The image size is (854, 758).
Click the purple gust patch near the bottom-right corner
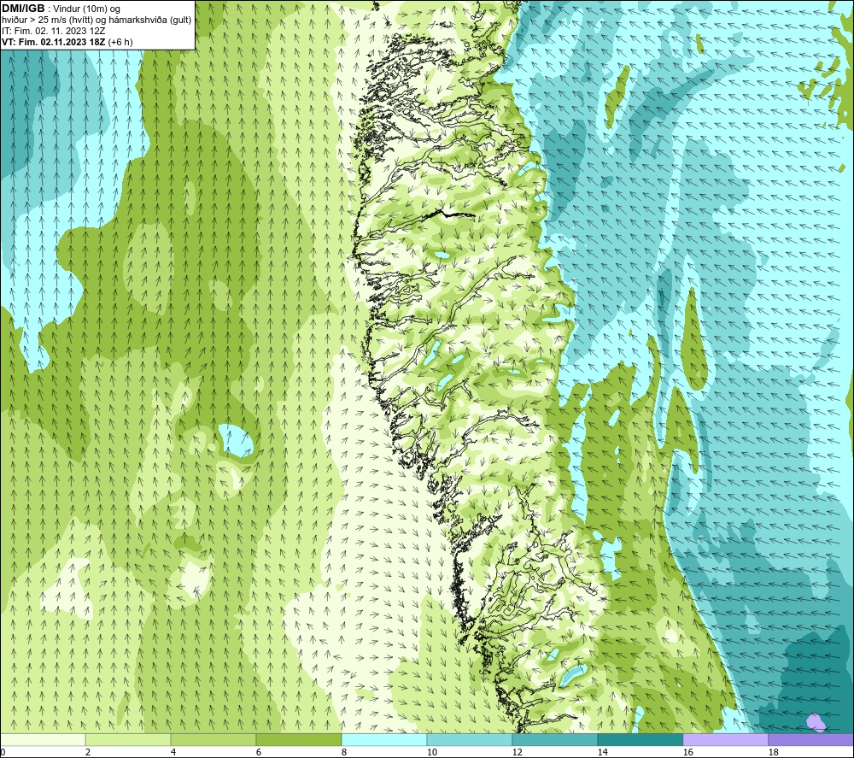click(x=816, y=723)
